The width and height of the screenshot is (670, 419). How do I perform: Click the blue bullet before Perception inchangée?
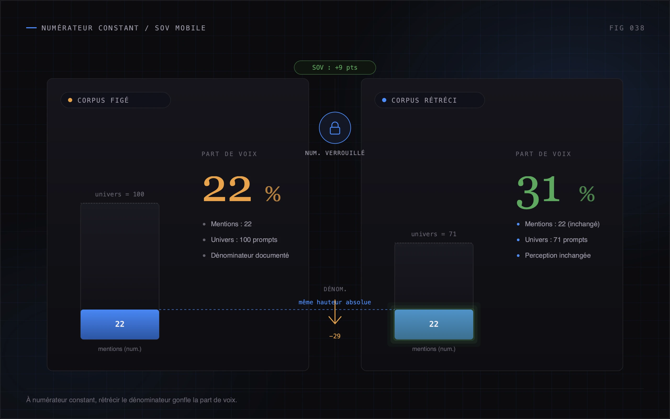pyautogui.click(x=518, y=256)
